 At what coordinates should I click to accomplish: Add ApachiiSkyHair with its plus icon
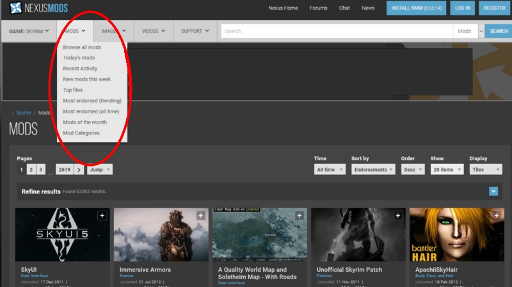pyautogui.click(x=497, y=216)
